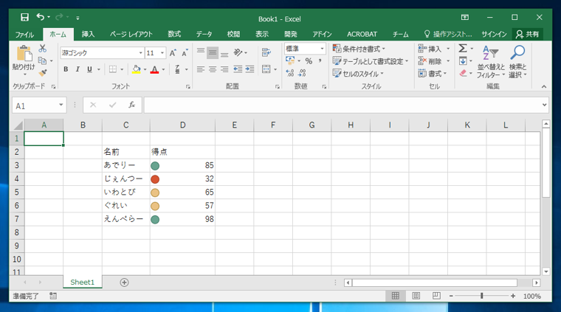Click the サインイン link
This screenshot has width=561, height=312.
[494, 35]
